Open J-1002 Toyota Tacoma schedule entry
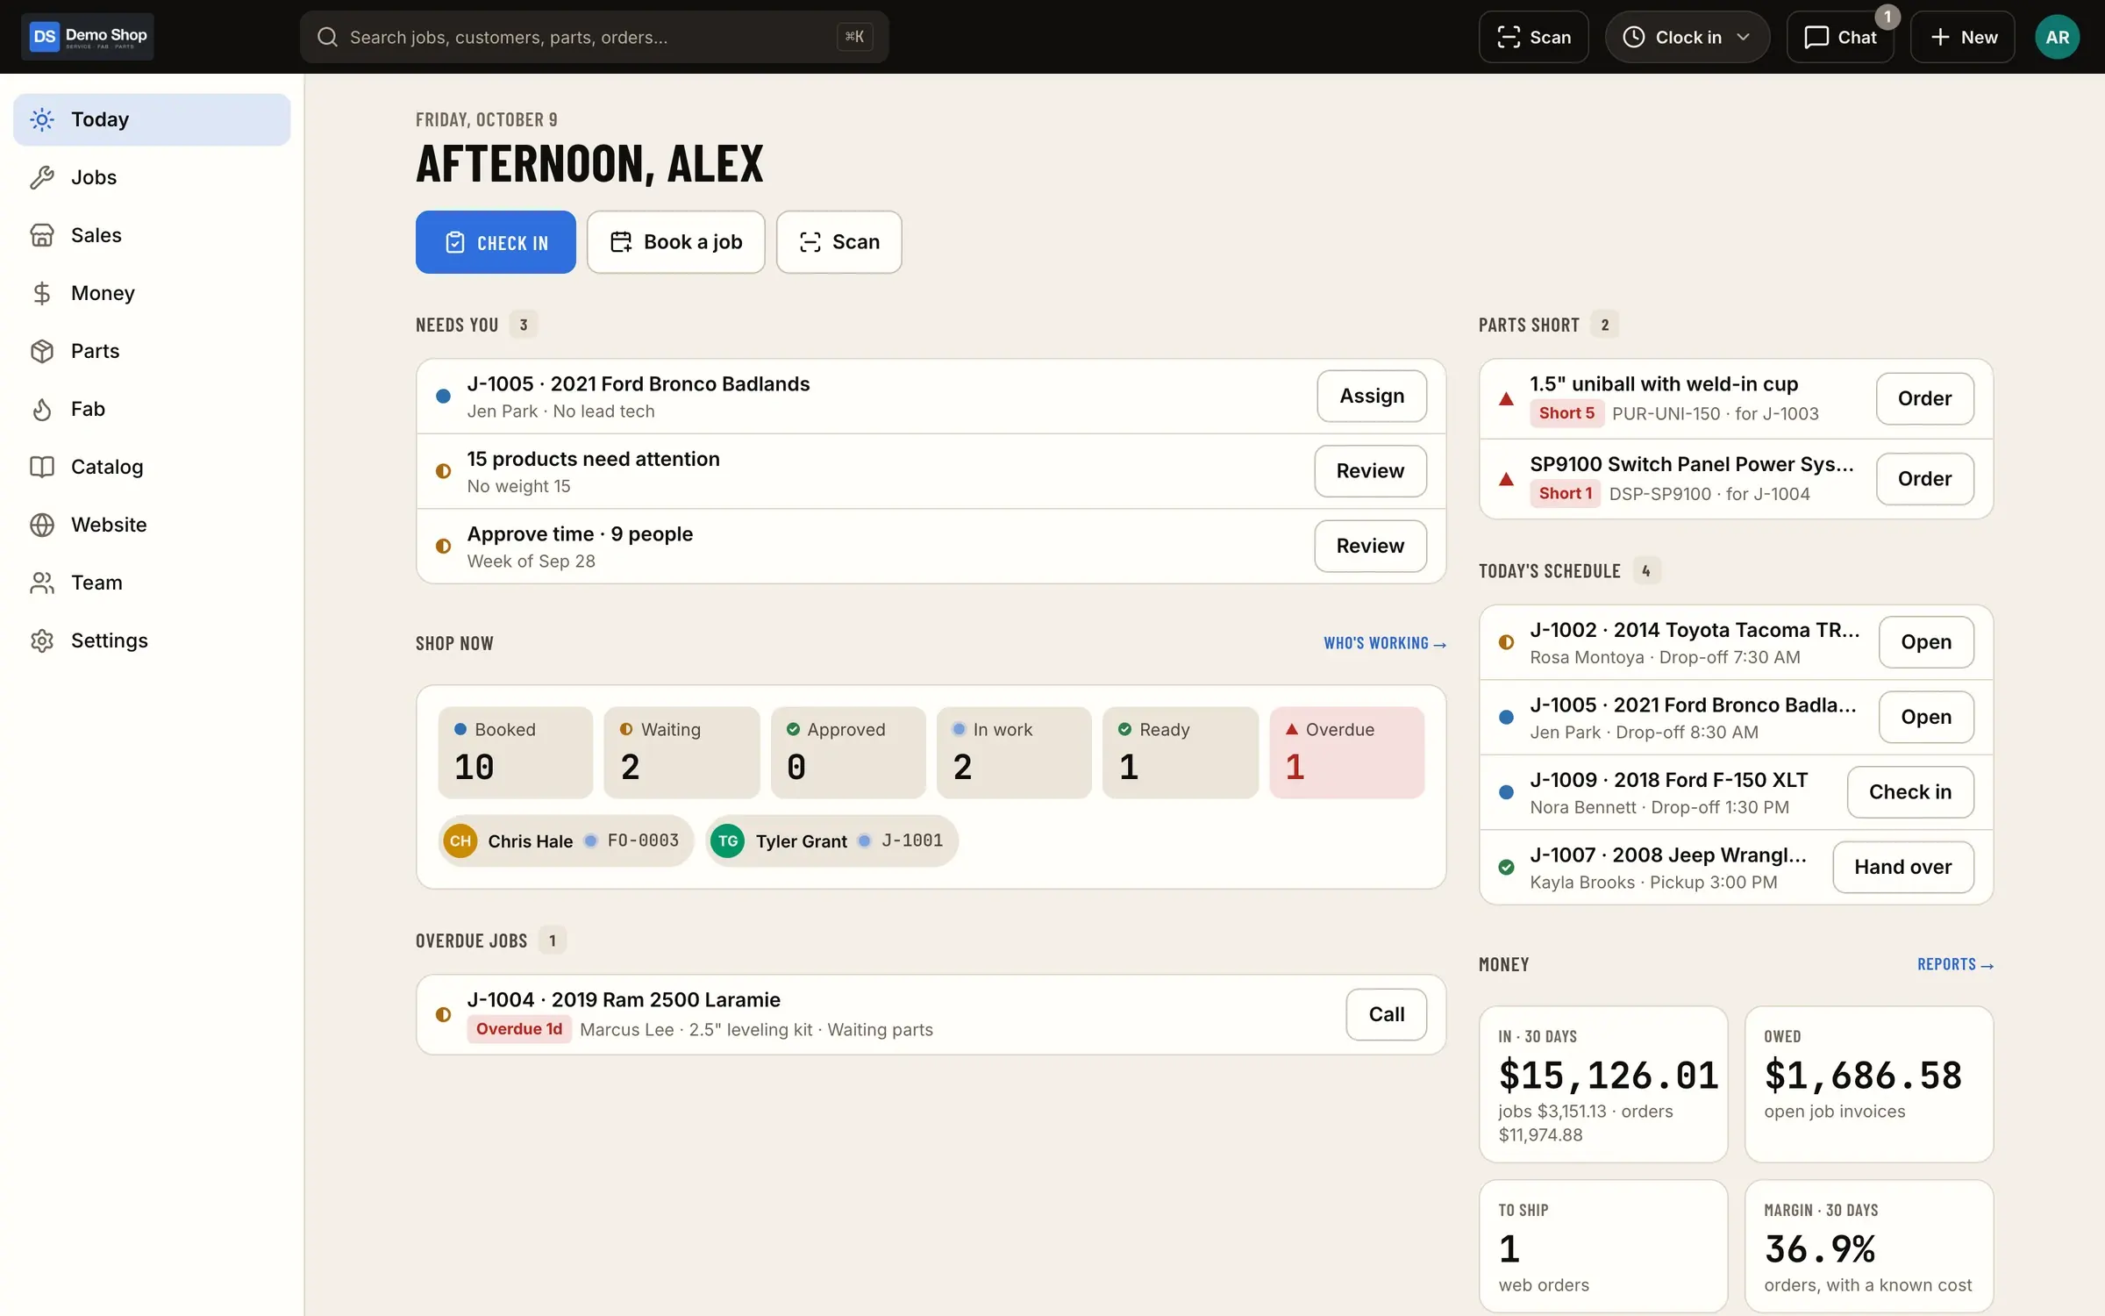The width and height of the screenshot is (2105, 1316). (x=1926, y=642)
